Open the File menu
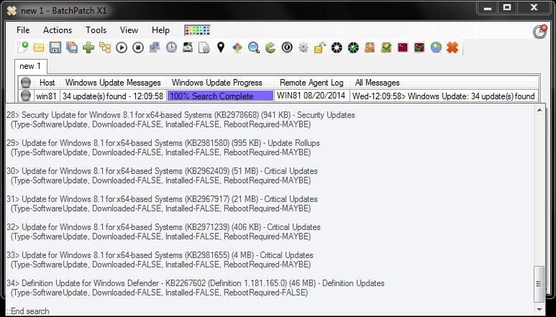Screen dimensions: 556x317 click(23, 30)
